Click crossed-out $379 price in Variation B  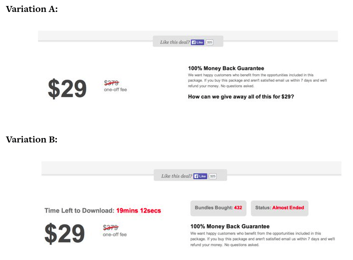pyautogui.click(x=111, y=228)
